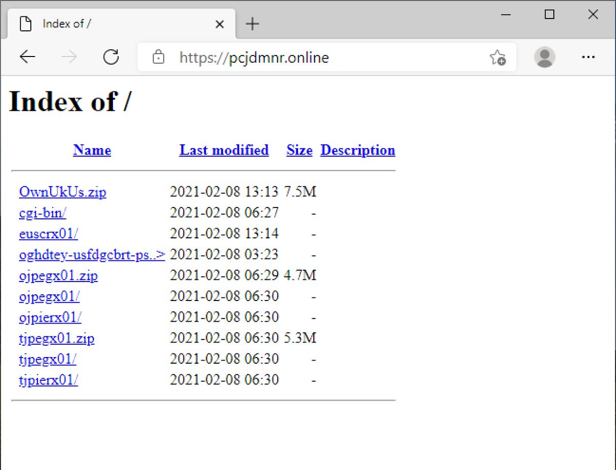Screen dimensions: 616x470
Task: Click the 'Index of /' page heading
Action: (x=70, y=101)
